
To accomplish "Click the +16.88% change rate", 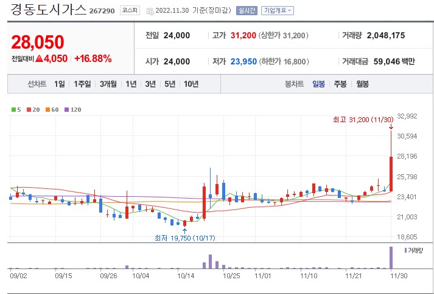I will pos(93,58).
